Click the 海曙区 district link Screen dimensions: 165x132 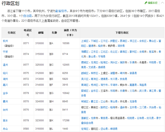pyautogui.click(x=85, y=52)
